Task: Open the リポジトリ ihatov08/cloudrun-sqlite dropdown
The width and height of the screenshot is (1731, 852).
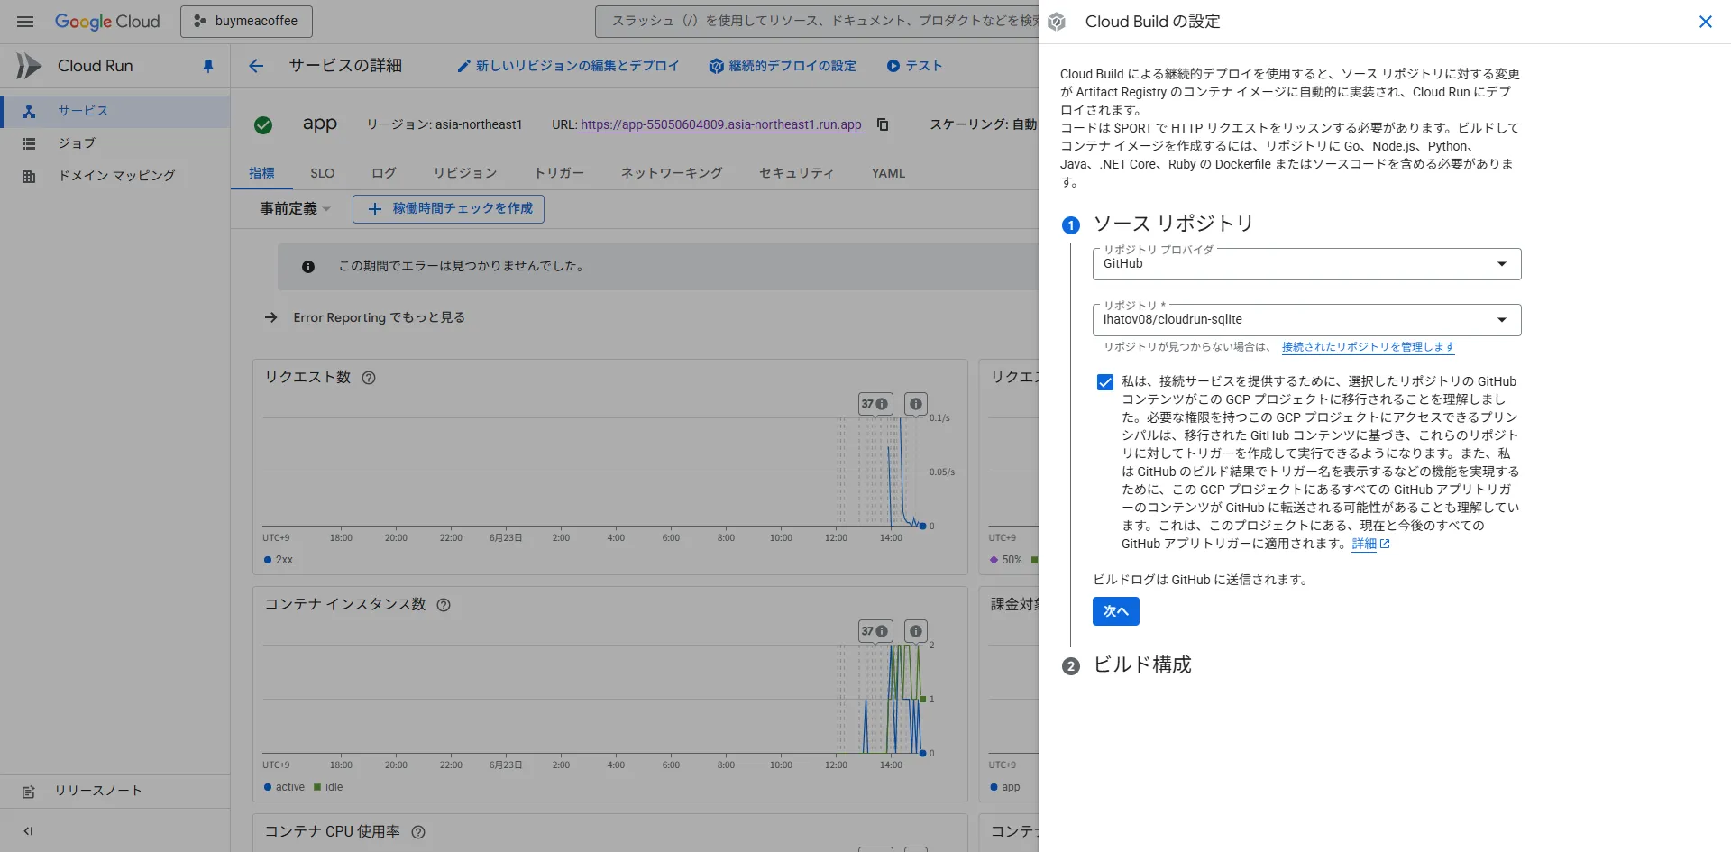Action: click(1306, 320)
